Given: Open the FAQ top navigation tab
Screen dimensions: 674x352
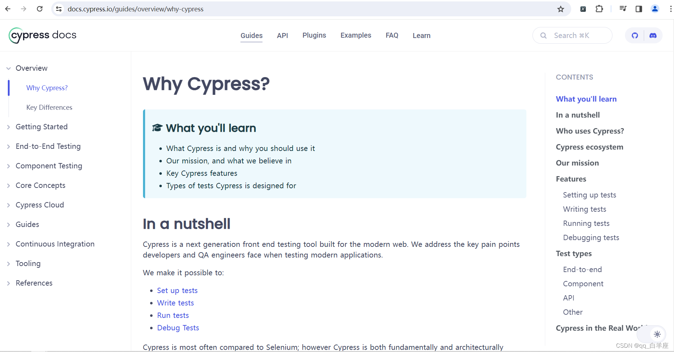Looking at the screenshot, I should point(392,35).
